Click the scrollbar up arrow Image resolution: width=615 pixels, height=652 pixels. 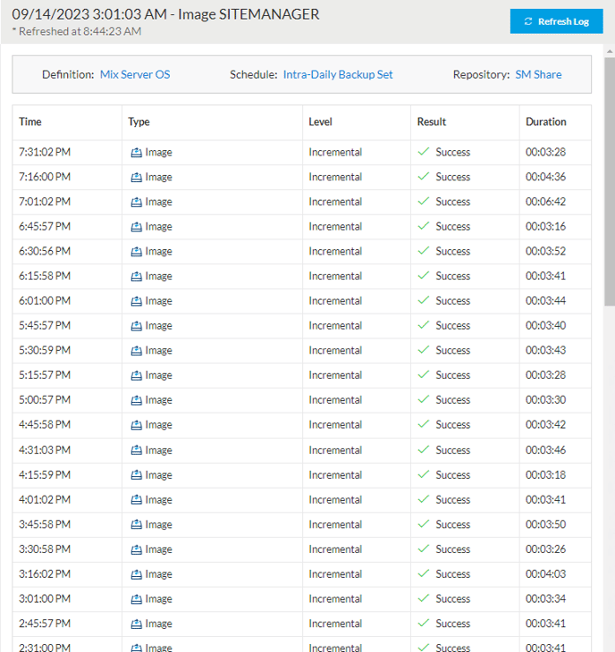[x=610, y=51]
